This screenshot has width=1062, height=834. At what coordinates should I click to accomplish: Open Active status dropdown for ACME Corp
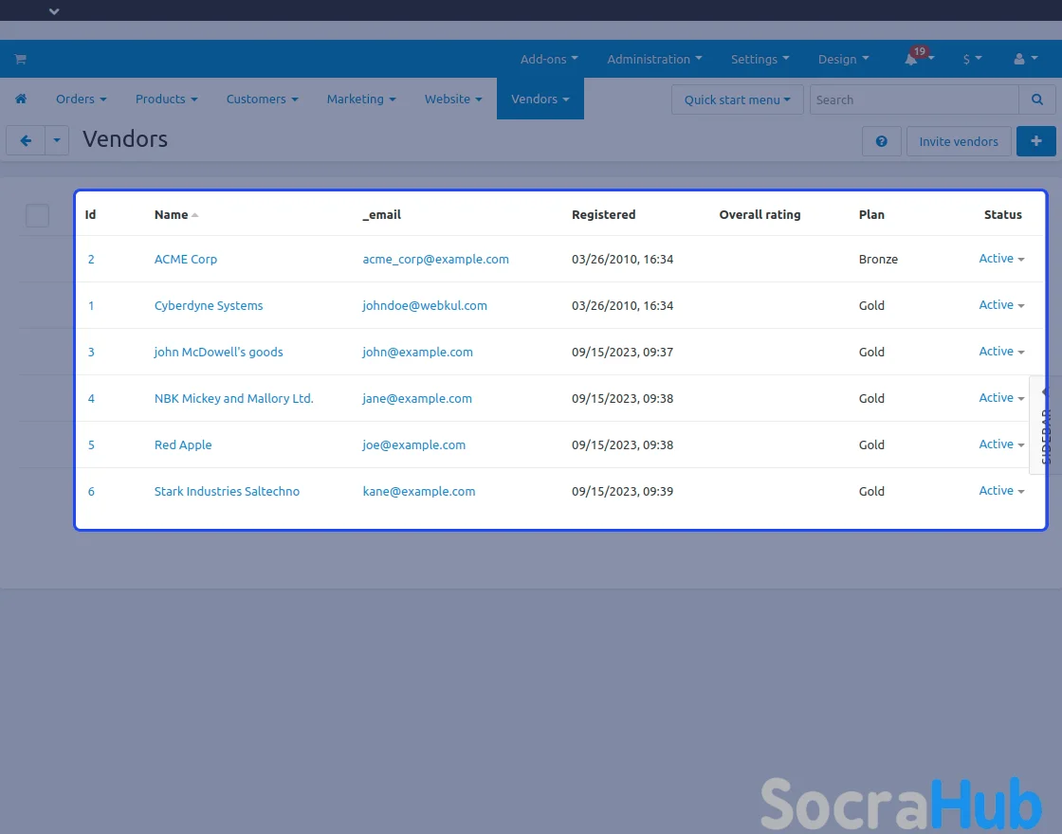click(1001, 259)
